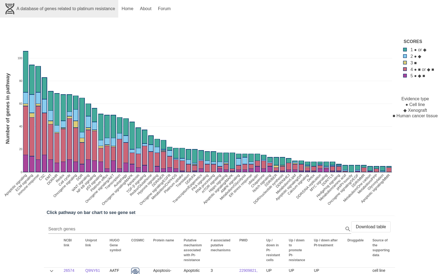This screenshot has height=274, width=439.
Task: Toggle score 2 light blue legend swatch
Action: 405,56
